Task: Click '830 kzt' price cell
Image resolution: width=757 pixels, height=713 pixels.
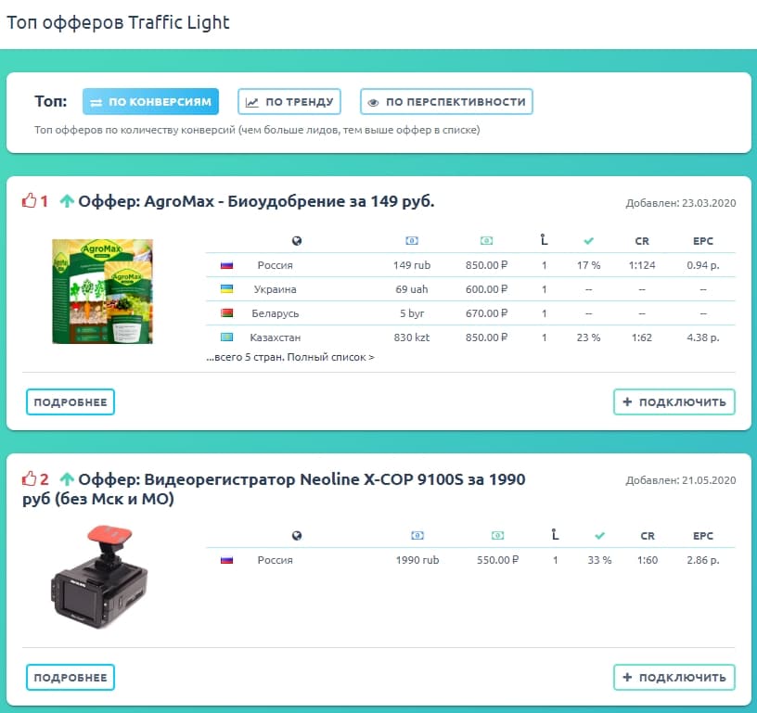Action: (412, 337)
